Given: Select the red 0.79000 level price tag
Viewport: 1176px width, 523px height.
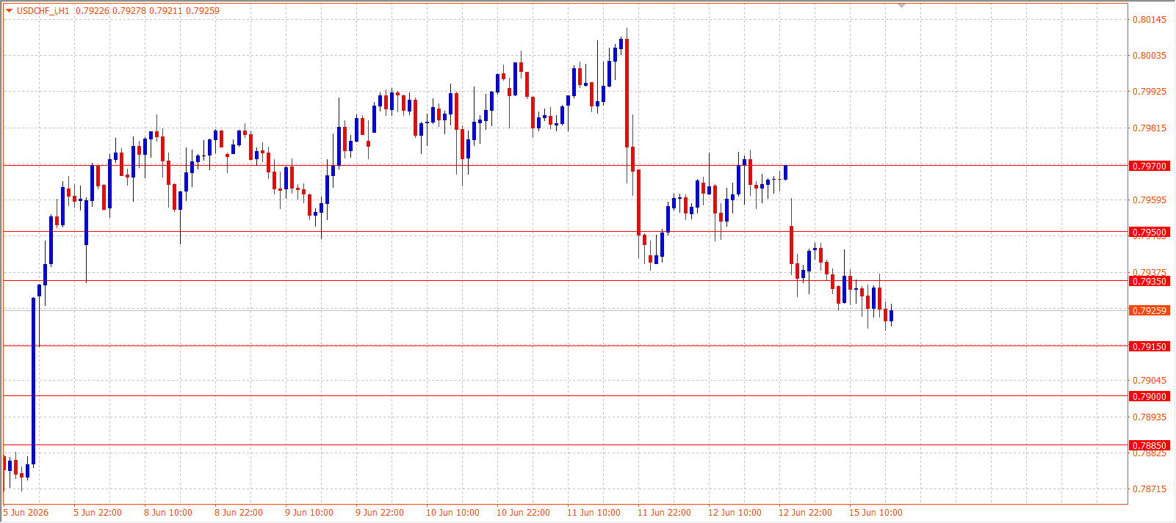Looking at the screenshot, I should pyautogui.click(x=1149, y=397).
